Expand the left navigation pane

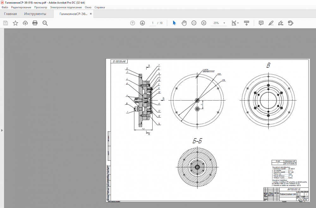[2, 130]
